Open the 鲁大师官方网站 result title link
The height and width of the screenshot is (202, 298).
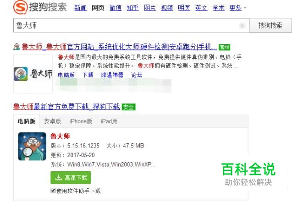(119, 47)
